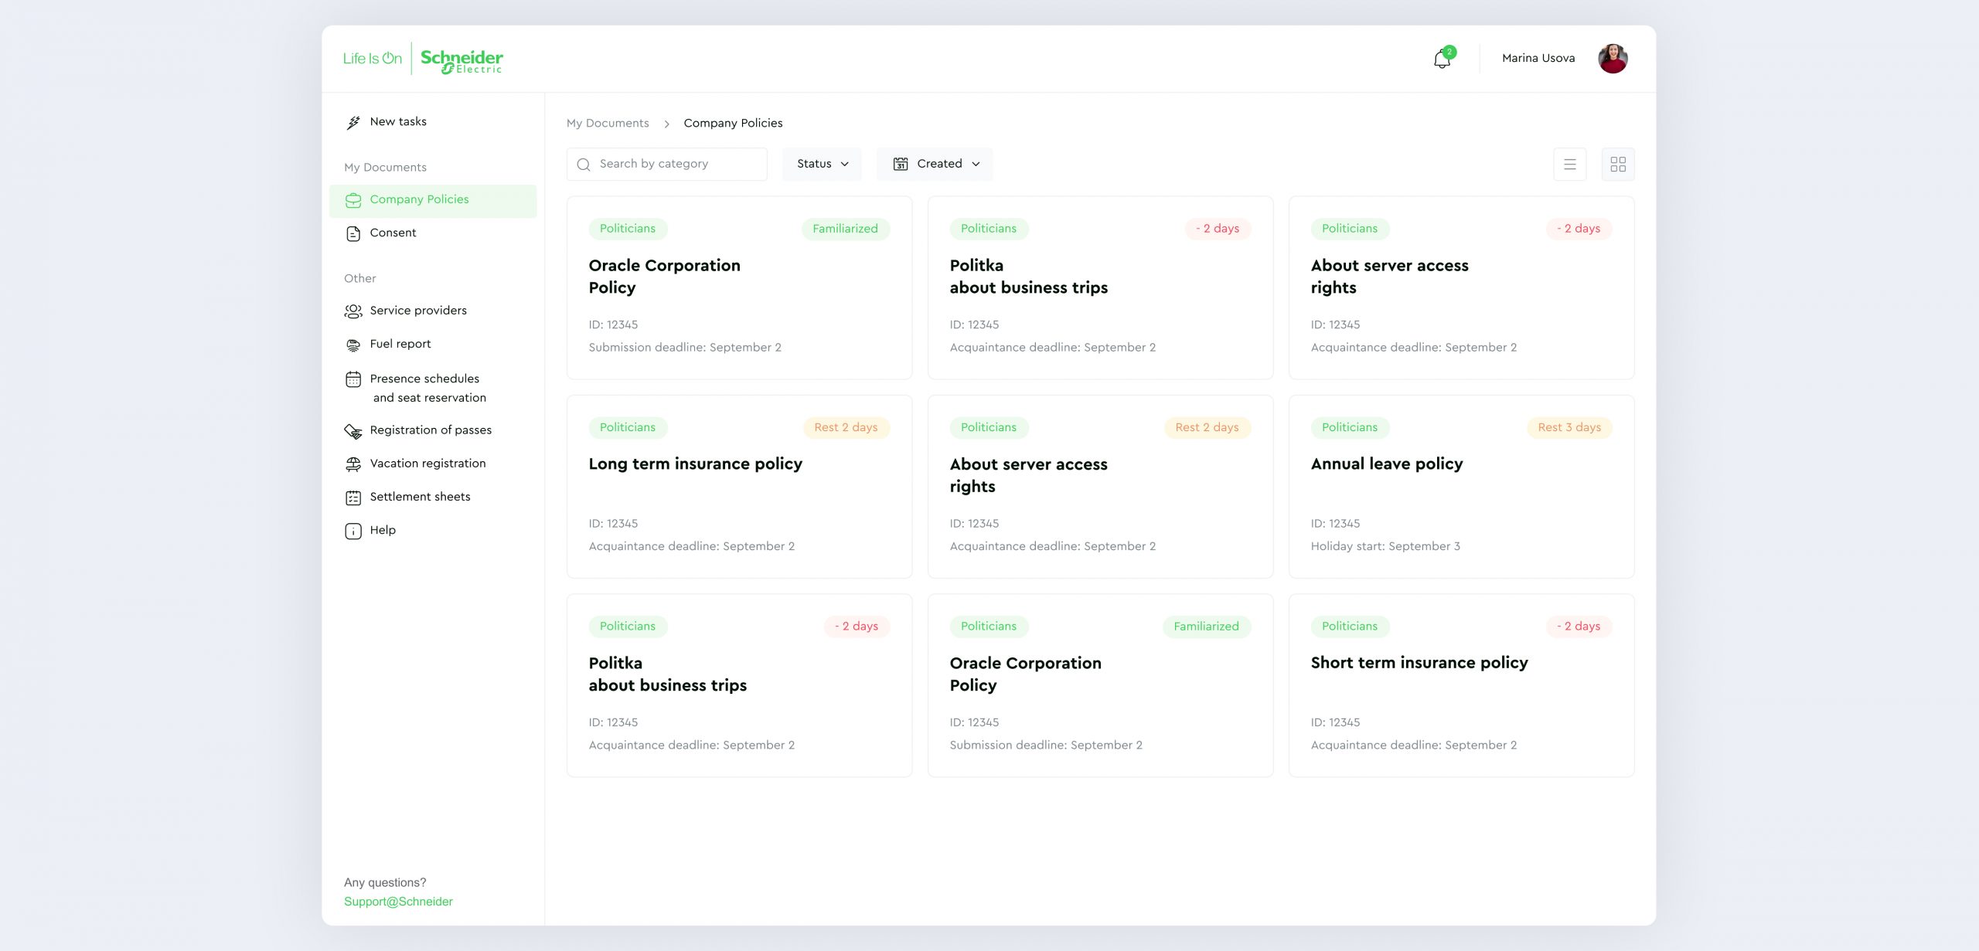
Task: Open Marina Usova profile avatar
Action: tap(1613, 59)
